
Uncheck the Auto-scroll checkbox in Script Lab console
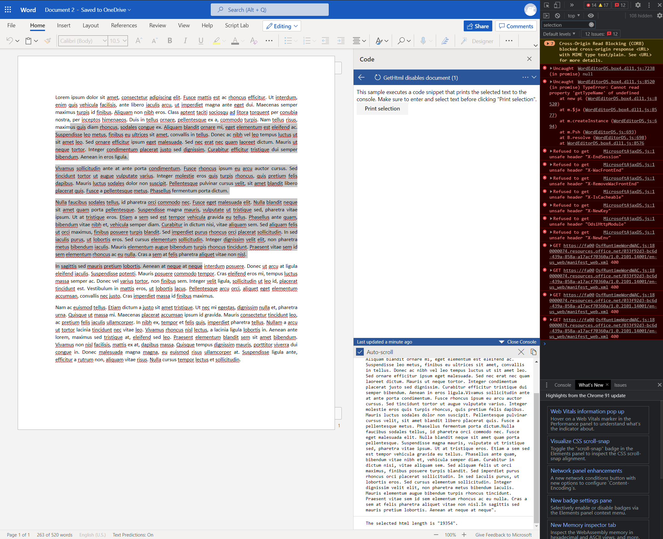pos(360,352)
